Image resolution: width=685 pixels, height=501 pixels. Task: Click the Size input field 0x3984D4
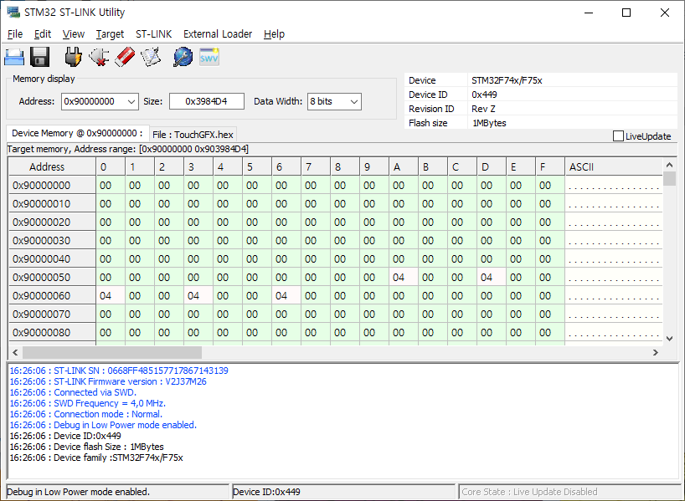pos(207,102)
